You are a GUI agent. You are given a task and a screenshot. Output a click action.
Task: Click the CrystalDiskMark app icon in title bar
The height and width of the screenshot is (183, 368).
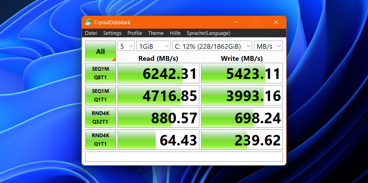[88, 22]
